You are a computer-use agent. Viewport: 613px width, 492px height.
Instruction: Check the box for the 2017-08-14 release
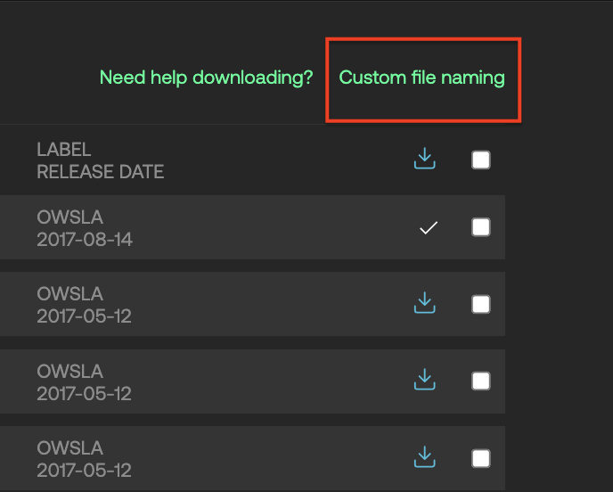480,227
